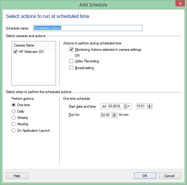The image size is (187, 185).
Task: Open Help for scheduling
Action: (x=17, y=176)
